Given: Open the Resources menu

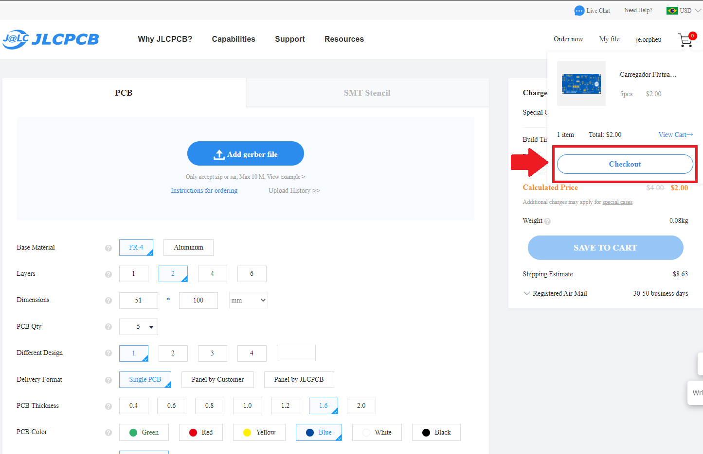Looking at the screenshot, I should coord(344,39).
